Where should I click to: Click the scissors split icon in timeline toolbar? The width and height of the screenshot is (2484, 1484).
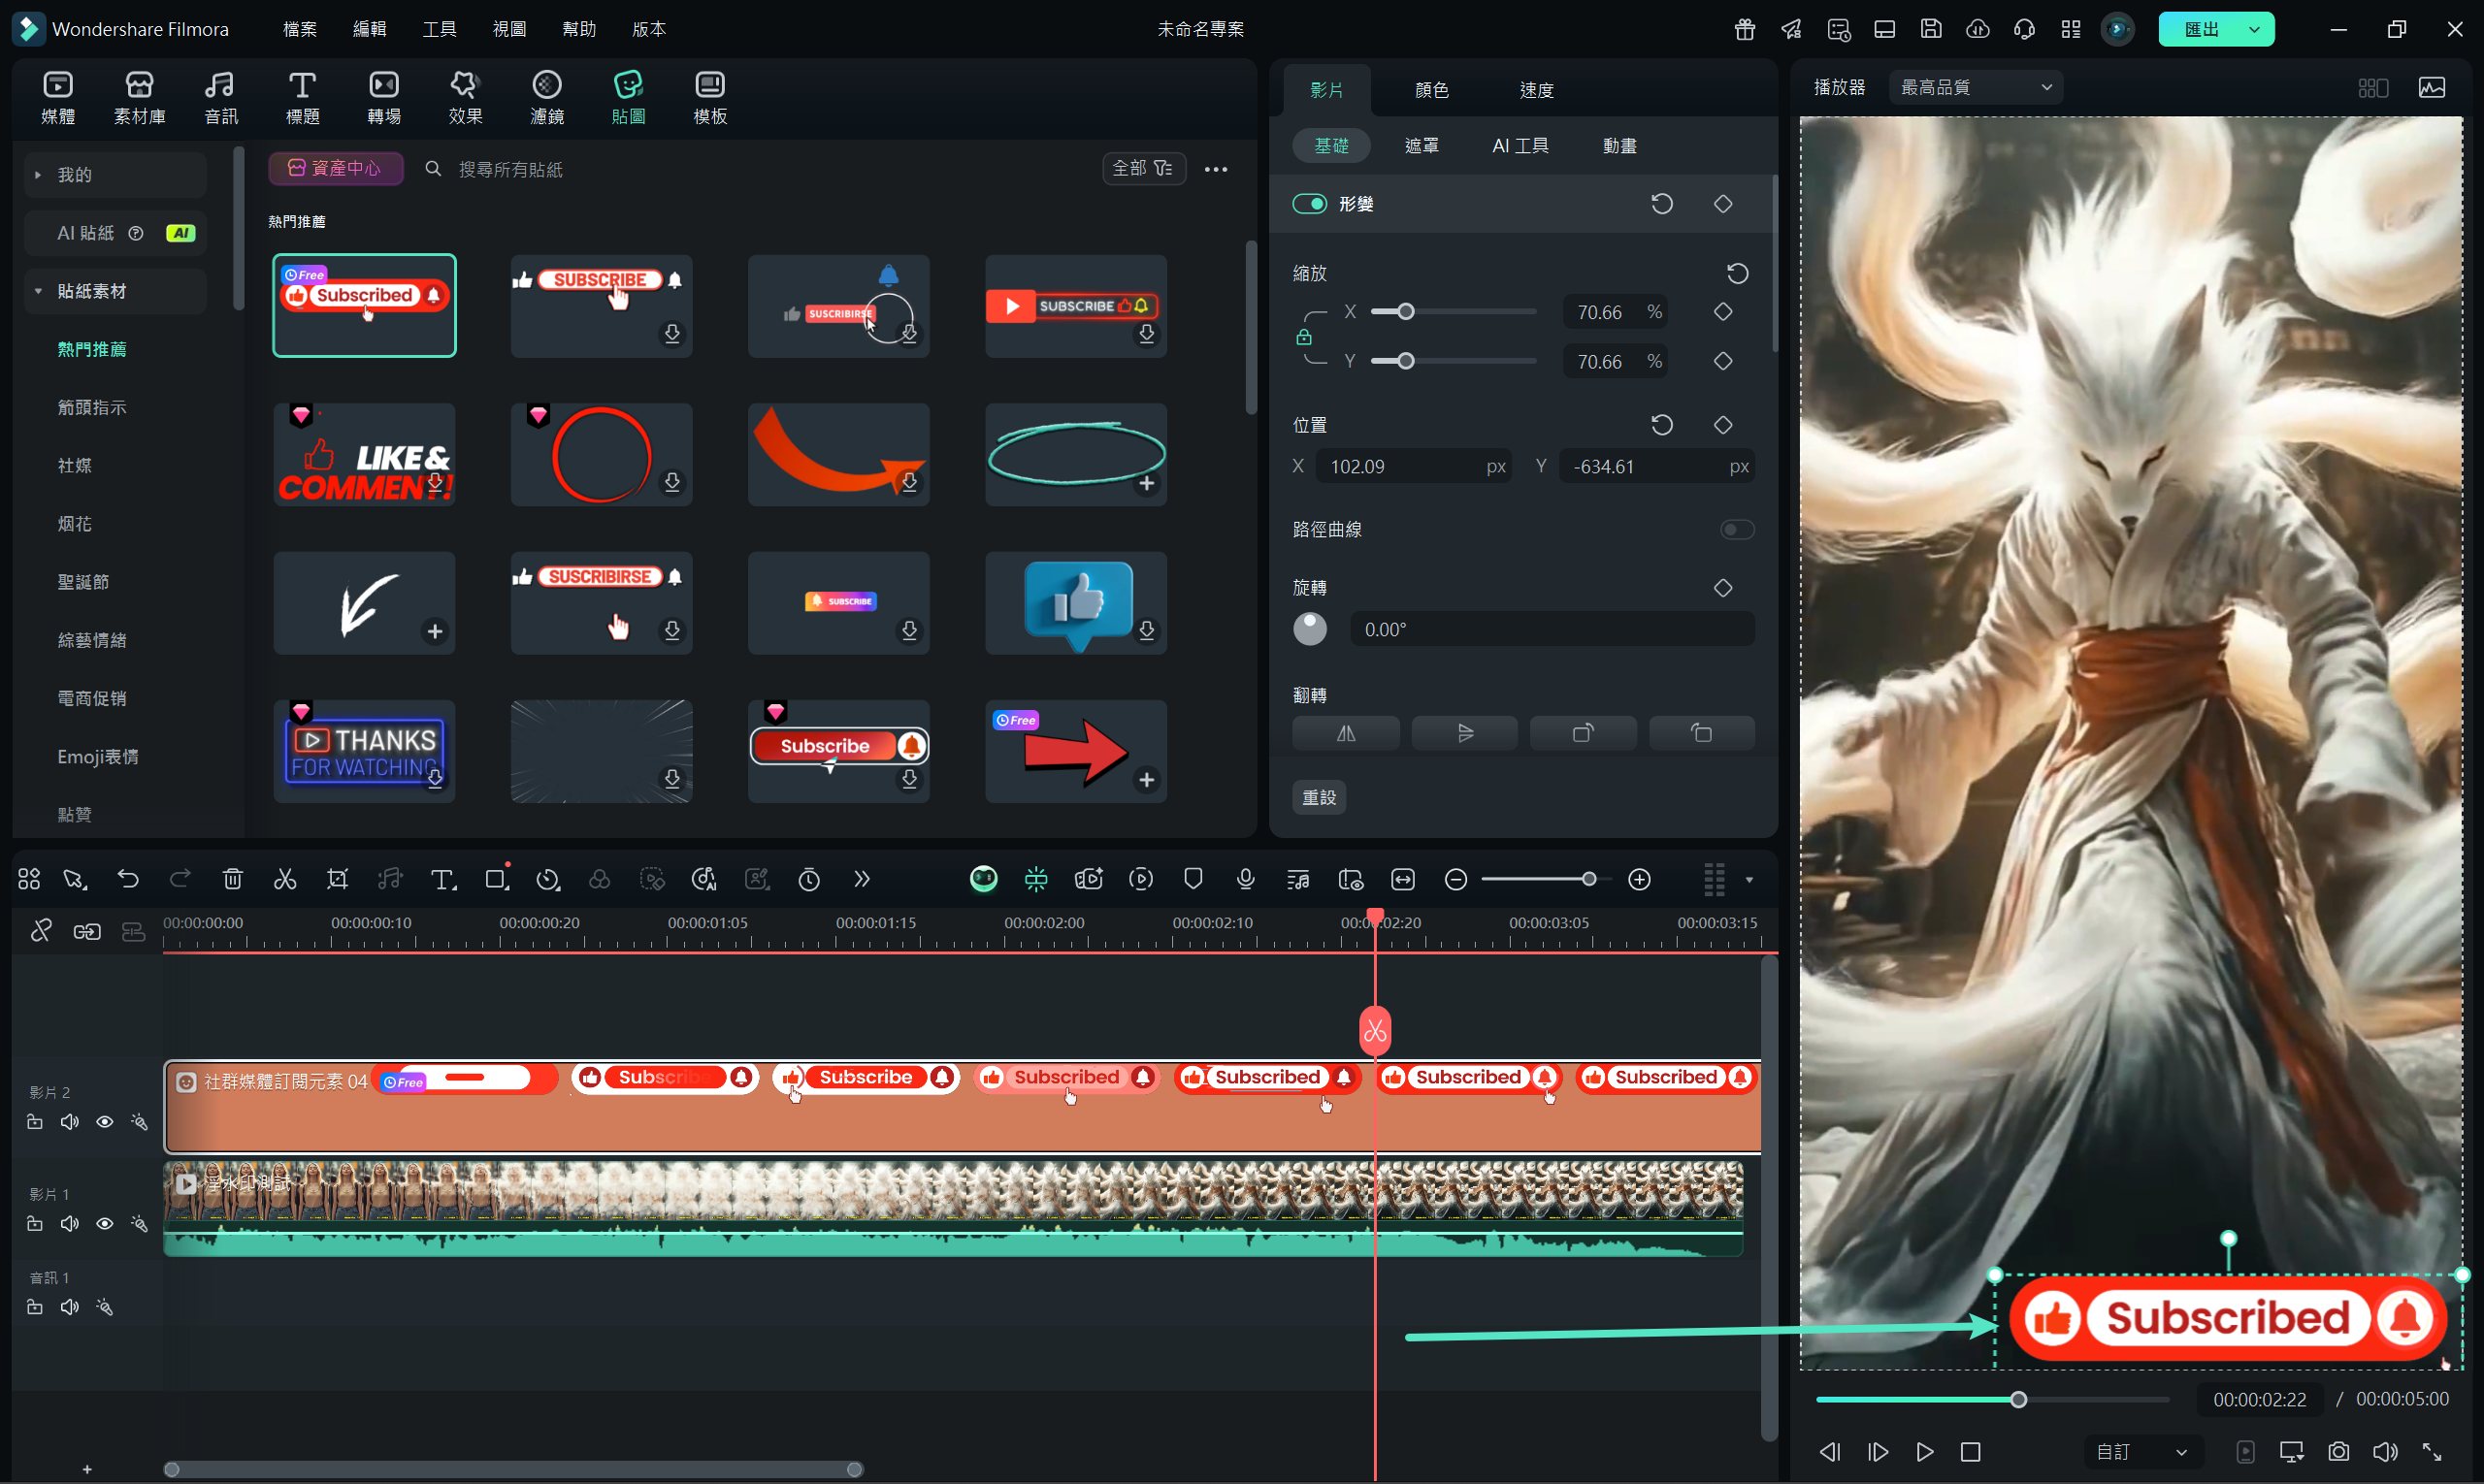pyautogui.click(x=285, y=879)
